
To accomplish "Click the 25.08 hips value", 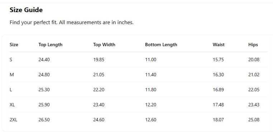I will pos(254,120).
